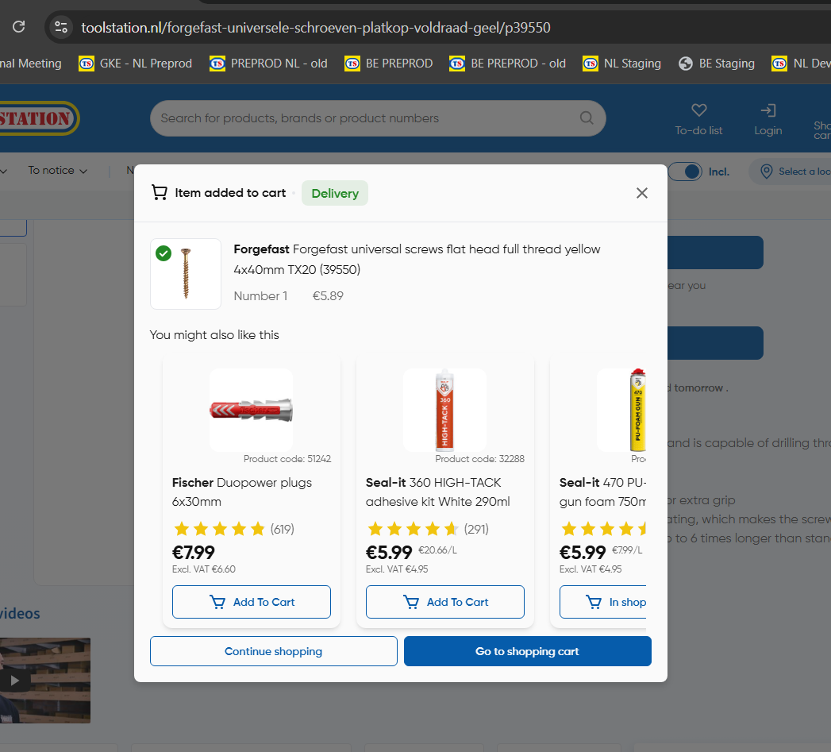Click the Login icon

pyautogui.click(x=768, y=110)
